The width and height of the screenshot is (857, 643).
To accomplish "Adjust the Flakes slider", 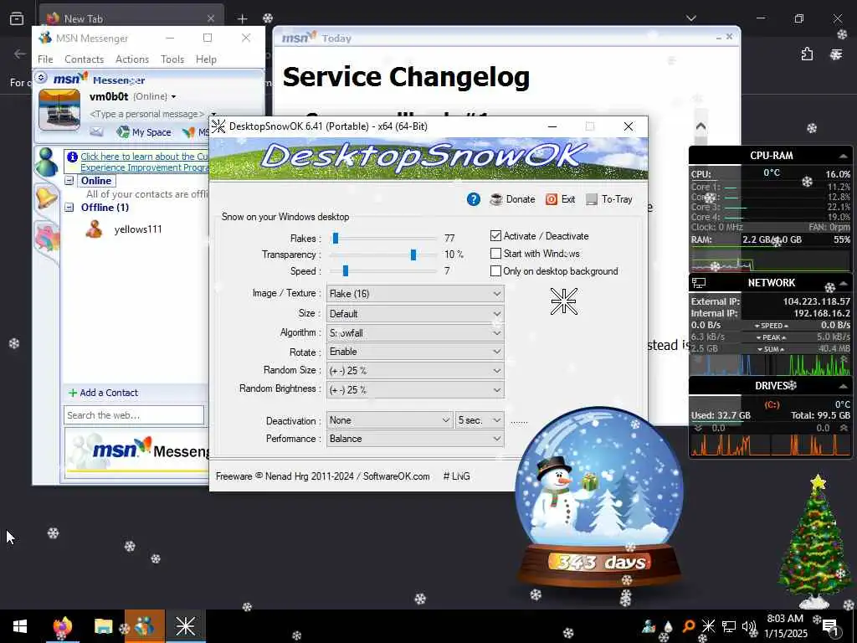I will (x=336, y=239).
